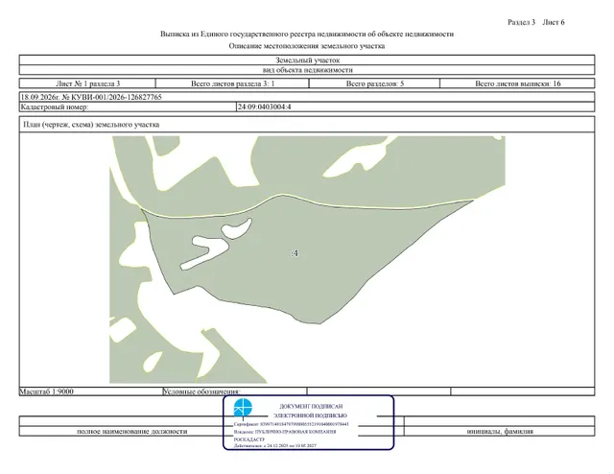Click the "полное наименование должности" cell

[132, 431]
